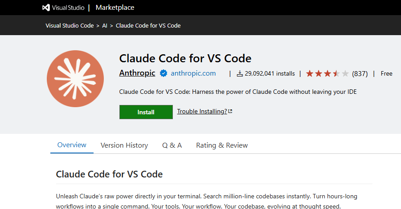Click the external link icon beside Trouble Installing
401x209 pixels.
(x=230, y=111)
